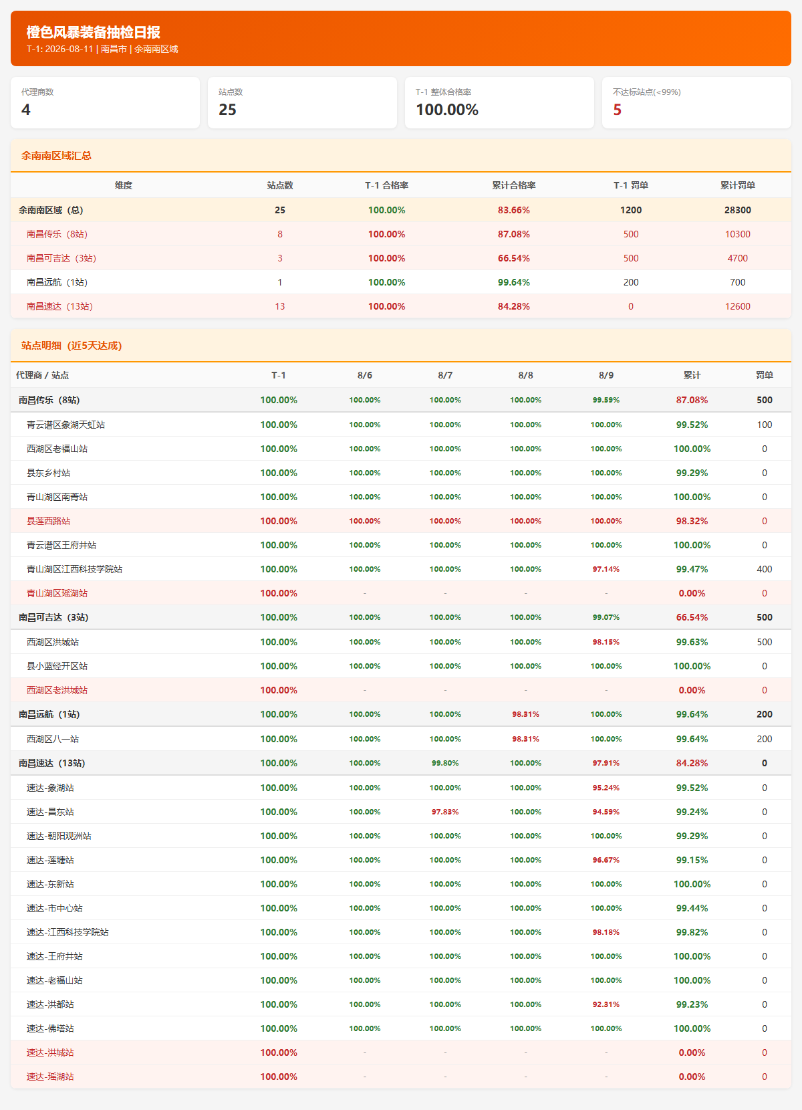802x1110 pixels.
Task: Select station row 青山湖区江西科技学院站
Action: (x=401, y=569)
